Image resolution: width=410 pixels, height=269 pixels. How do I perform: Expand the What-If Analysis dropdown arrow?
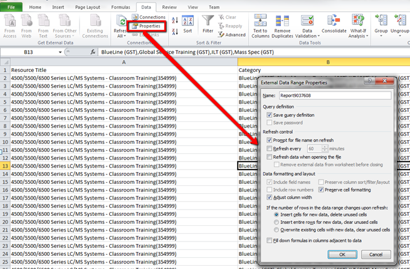coord(367,36)
